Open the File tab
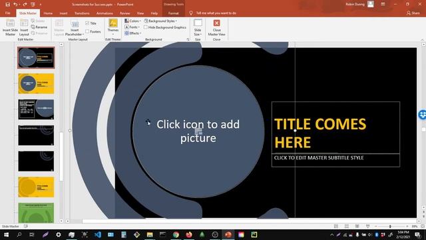 click(x=7, y=13)
